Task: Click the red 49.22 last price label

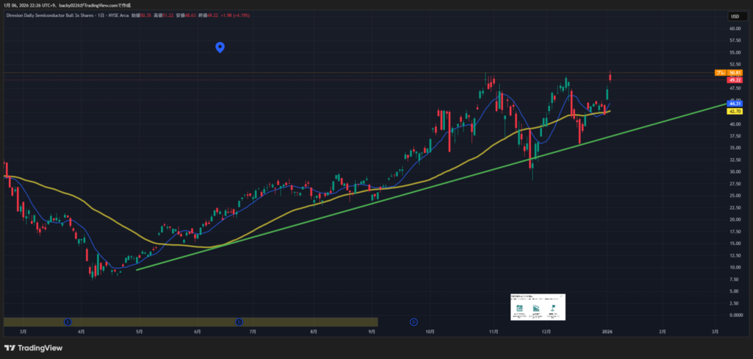Action: tap(733, 80)
